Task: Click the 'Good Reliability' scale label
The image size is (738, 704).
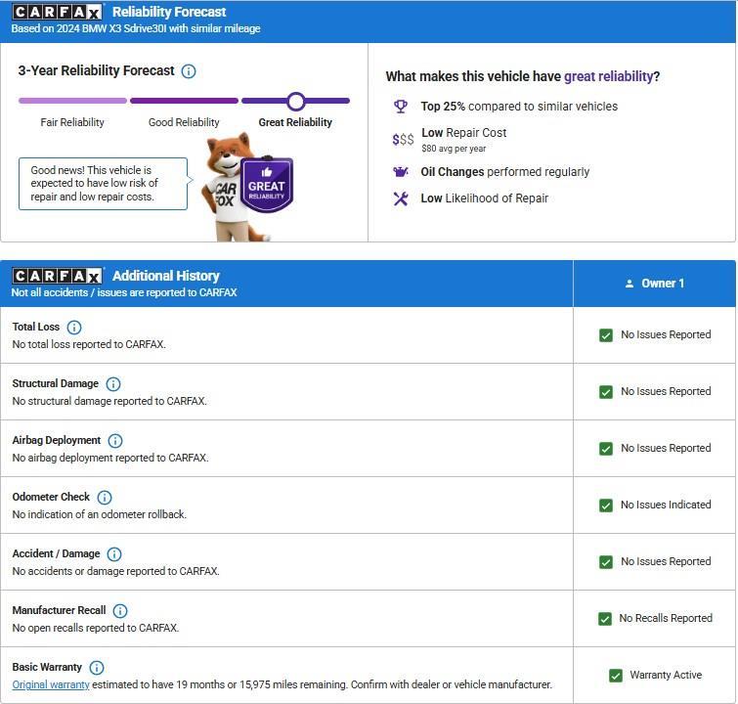Action: (184, 122)
